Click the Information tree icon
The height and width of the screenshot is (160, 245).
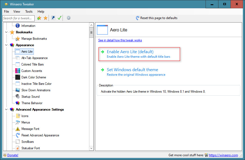17,26
